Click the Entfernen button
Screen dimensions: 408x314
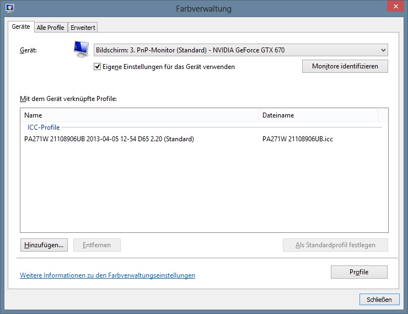click(x=96, y=245)
